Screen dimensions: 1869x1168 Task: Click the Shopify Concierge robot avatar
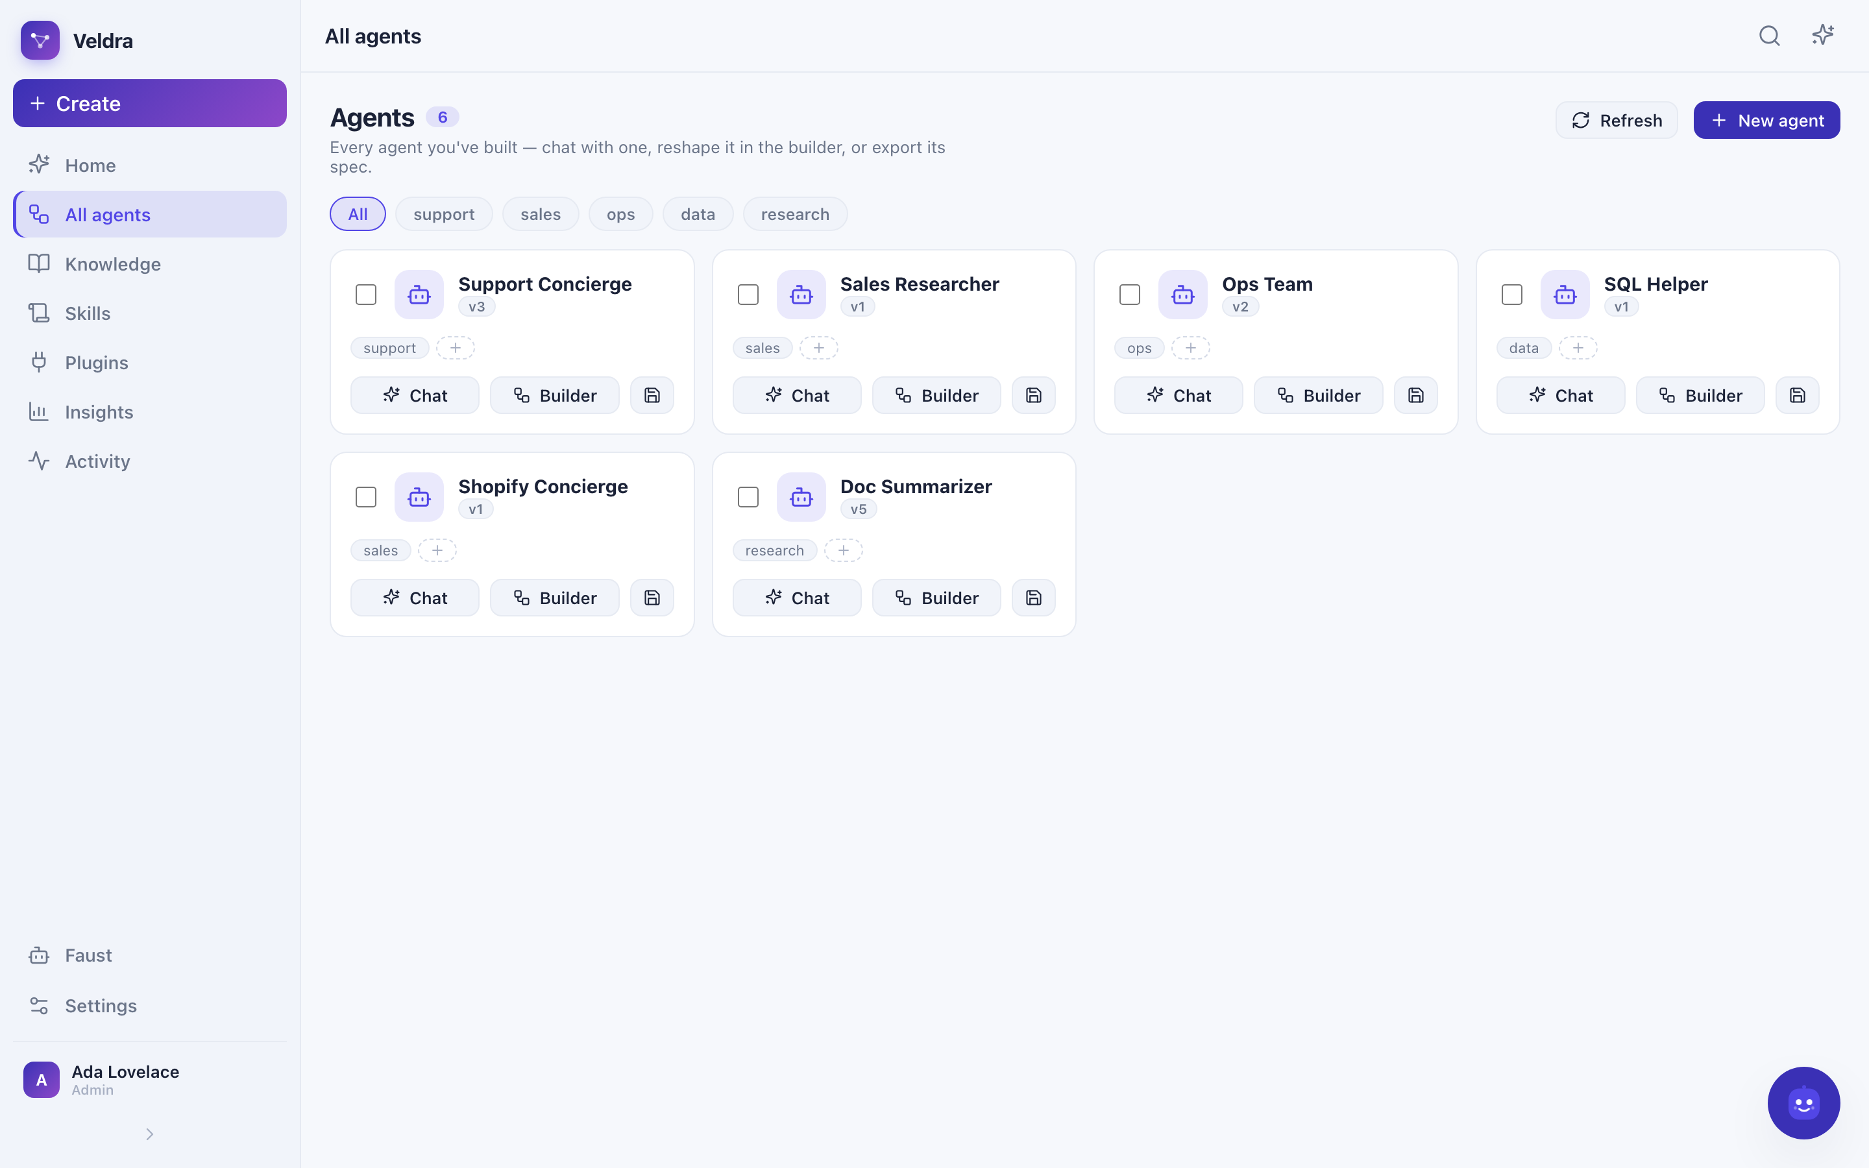coord(419,496)
